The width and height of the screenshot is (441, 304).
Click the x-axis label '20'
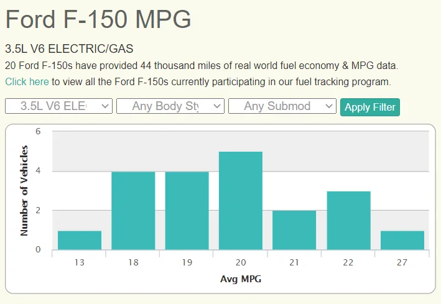(241, 262)
